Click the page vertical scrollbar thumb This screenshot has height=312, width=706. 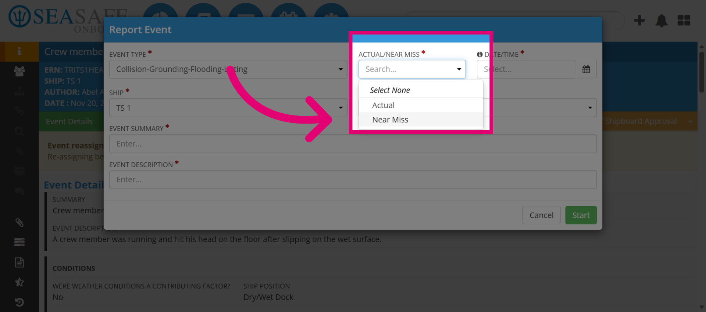click(x=702, y=71)
